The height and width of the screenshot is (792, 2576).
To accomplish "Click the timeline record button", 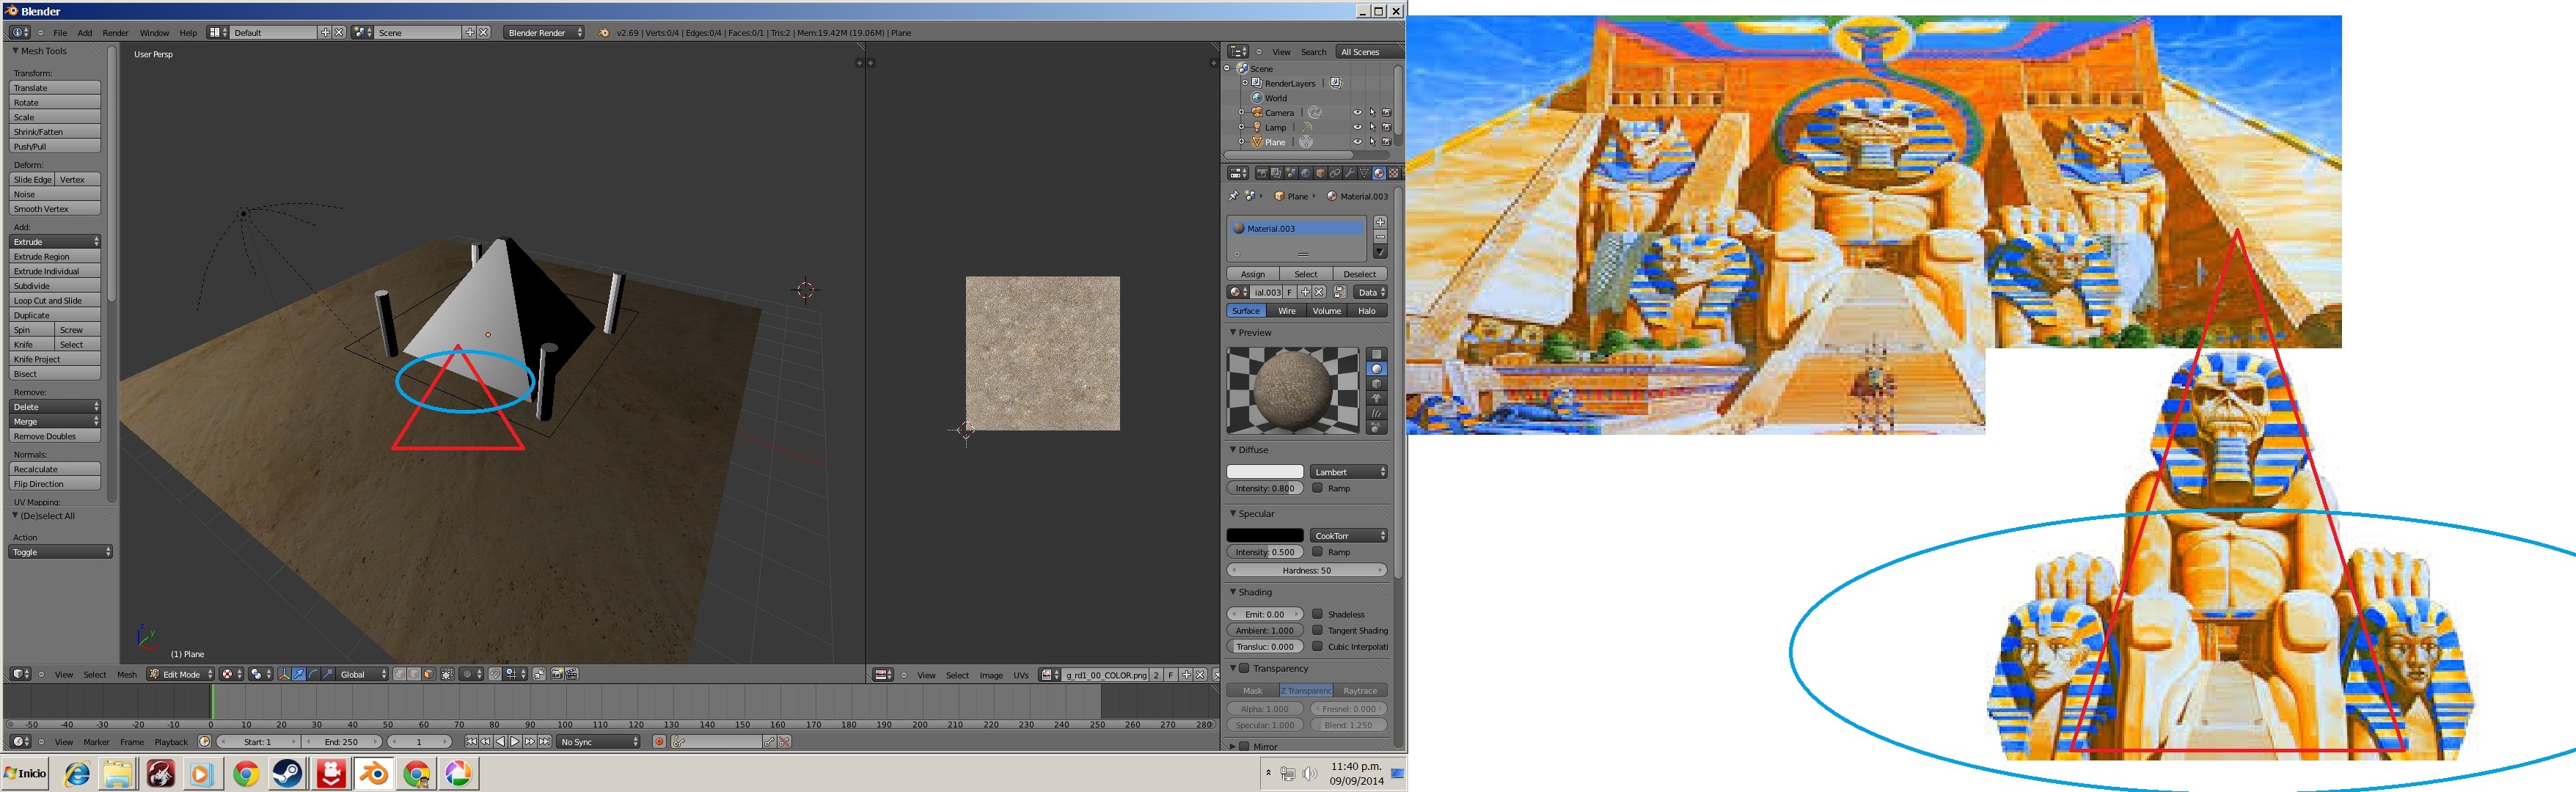I will (659, 741).
